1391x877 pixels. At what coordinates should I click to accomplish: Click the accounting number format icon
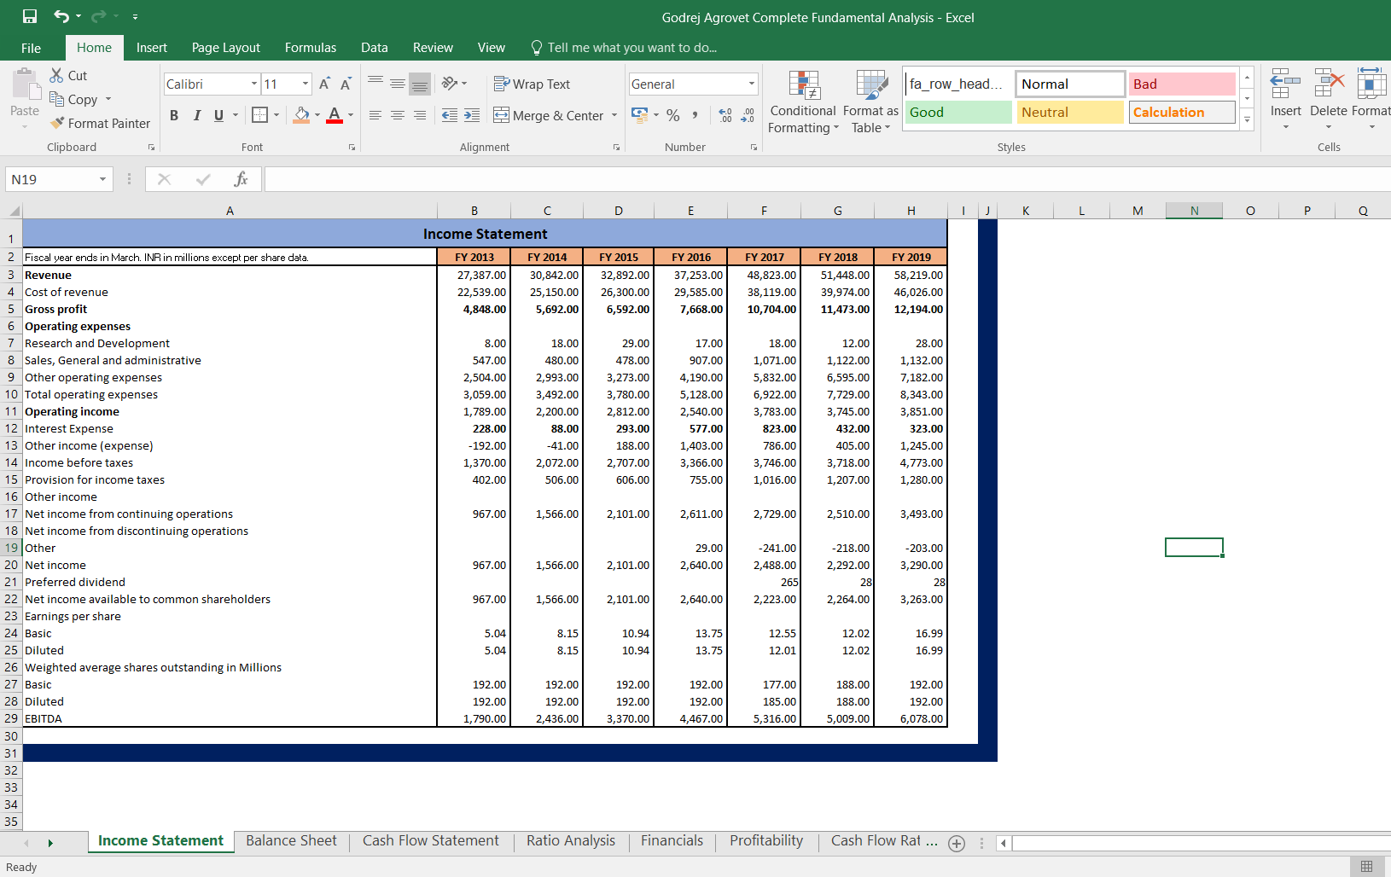pyautogui.click(x=639, y=114)
